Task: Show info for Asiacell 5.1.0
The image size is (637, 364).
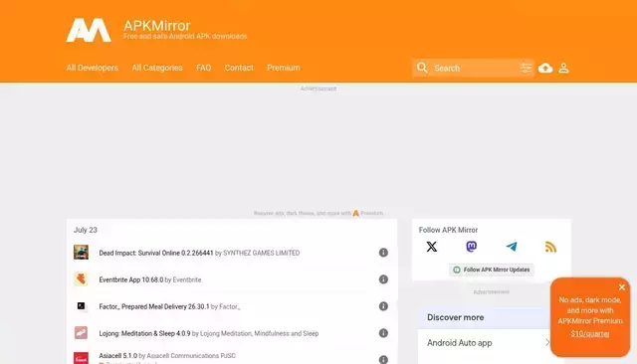Action: coord(383,360)
